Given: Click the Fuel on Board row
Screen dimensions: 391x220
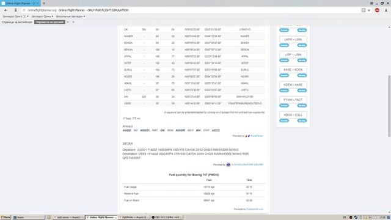Looking at the screenshot, I should [x=194, y=200].
